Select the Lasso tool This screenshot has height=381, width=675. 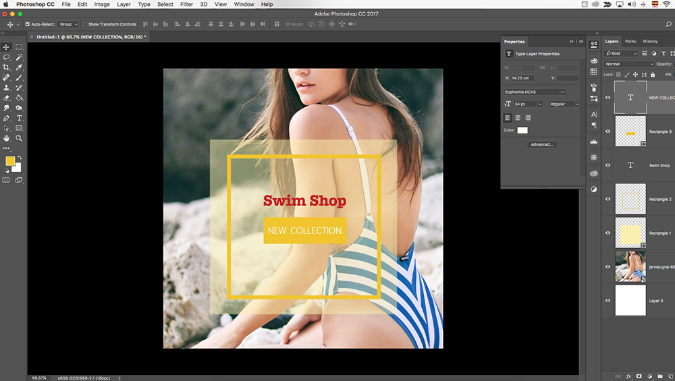point(7,57)
